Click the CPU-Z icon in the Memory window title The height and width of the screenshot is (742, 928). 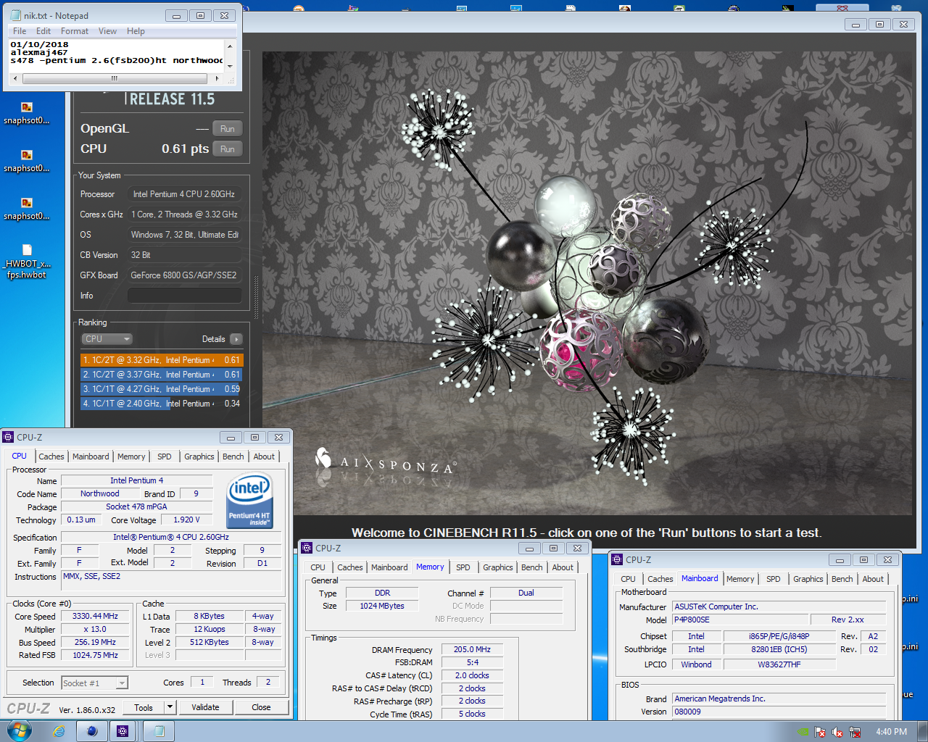point(307,548)
